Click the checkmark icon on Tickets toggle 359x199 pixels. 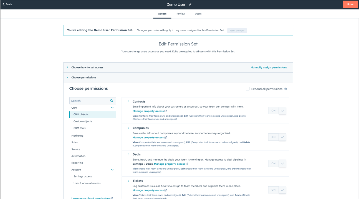282,190
